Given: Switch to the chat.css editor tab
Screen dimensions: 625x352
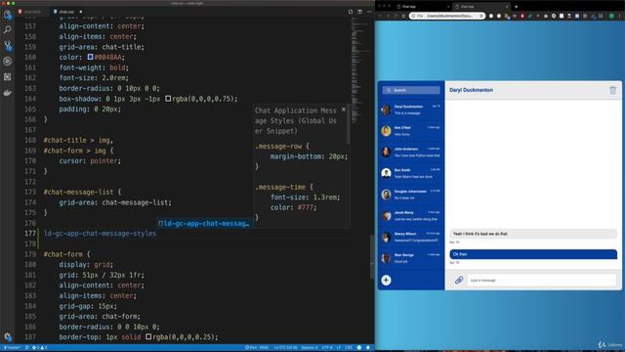Looking at the screenshot, I should 67,12.
